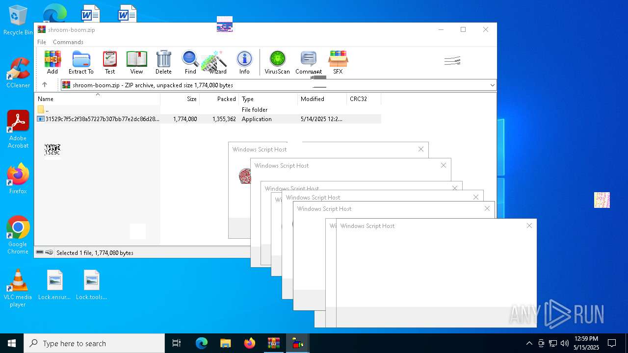Click the Find magnifier icon
The width and height of the screenshot is (628, 353).
tap(190, 62)
